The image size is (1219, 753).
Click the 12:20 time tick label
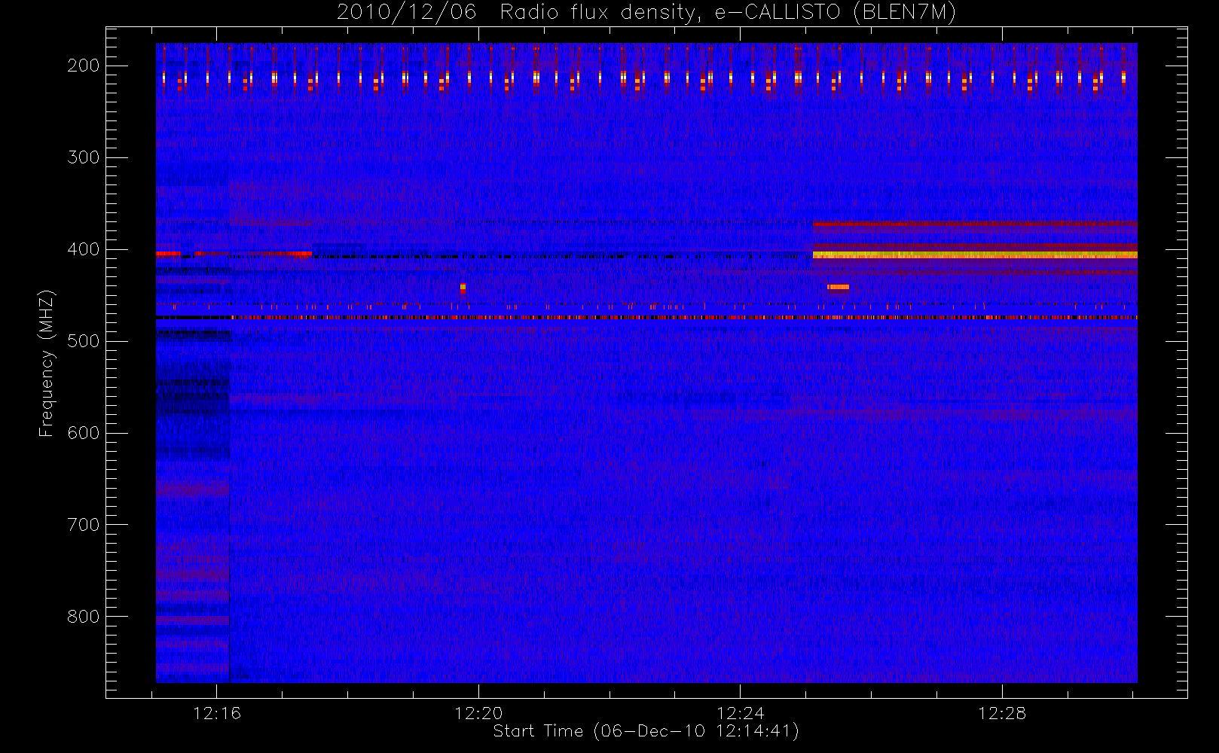tap(478, 713)
